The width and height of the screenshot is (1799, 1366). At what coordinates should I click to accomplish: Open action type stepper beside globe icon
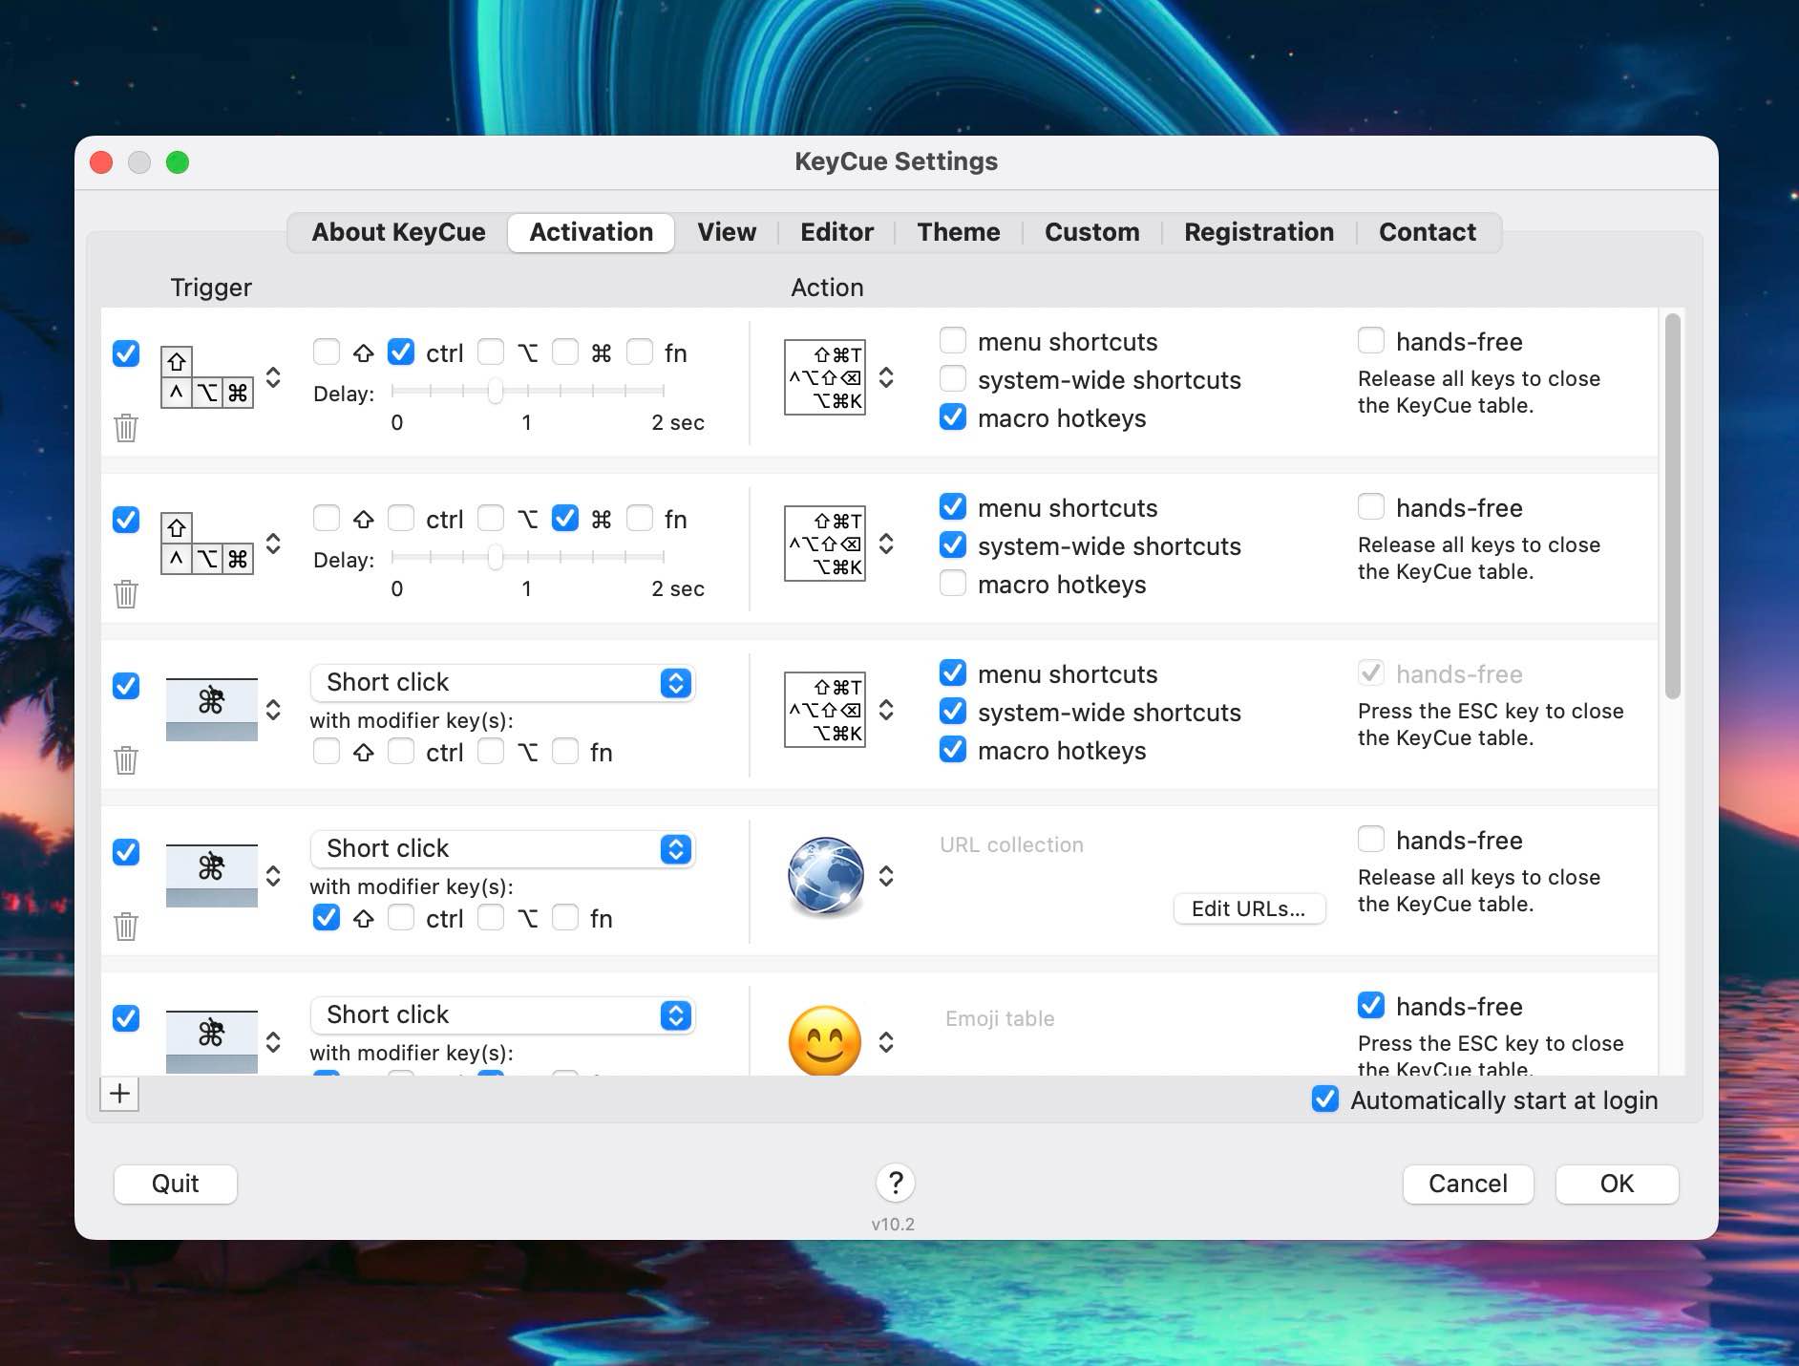886,876
